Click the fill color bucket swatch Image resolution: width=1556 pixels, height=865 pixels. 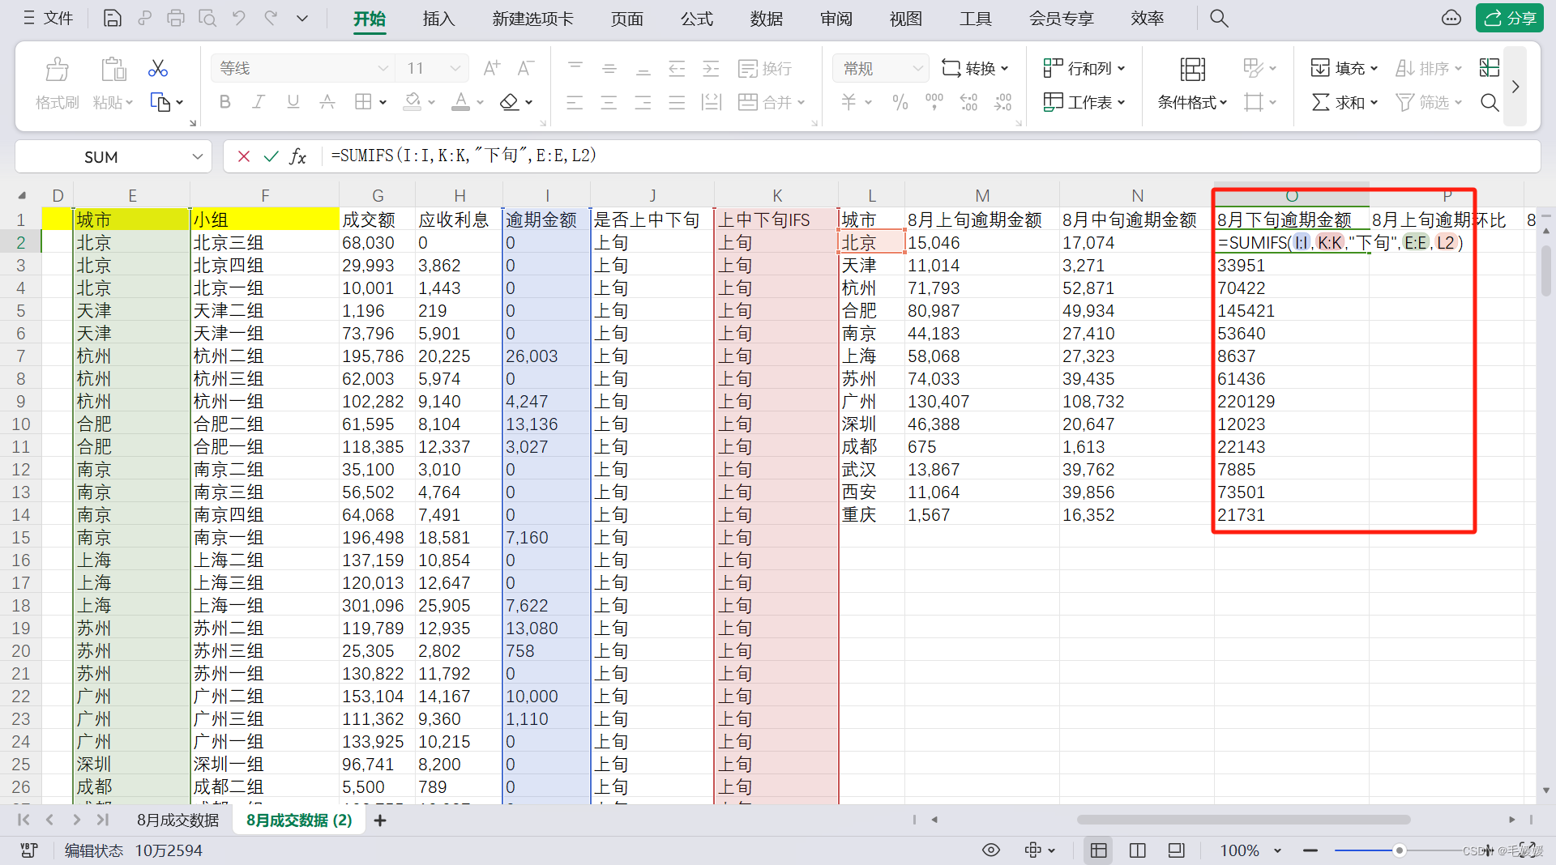pos(413,102)
